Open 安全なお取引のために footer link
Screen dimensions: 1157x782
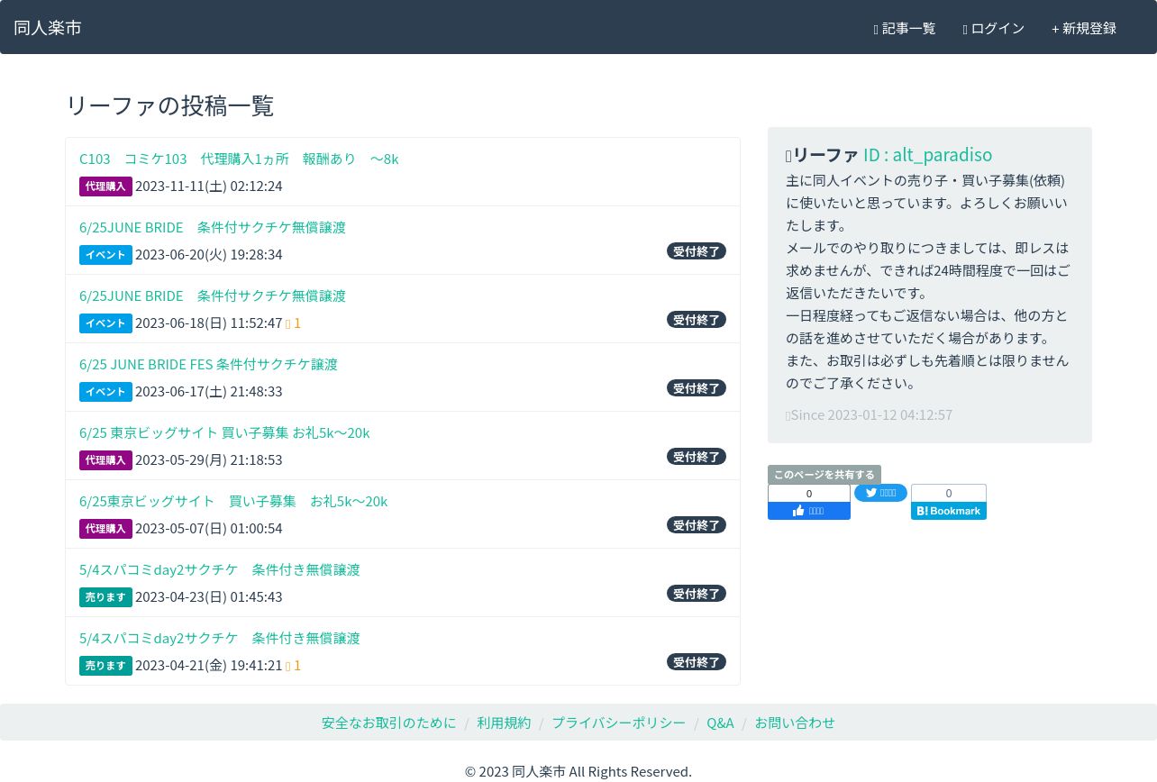coord(388,723)
